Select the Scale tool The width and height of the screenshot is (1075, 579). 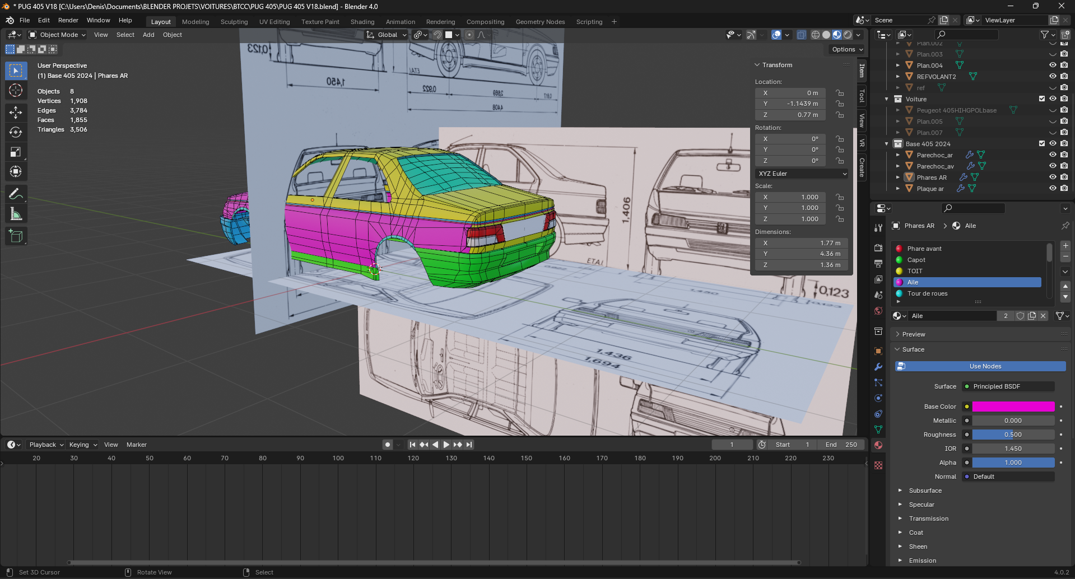click(x=16, y=152)
